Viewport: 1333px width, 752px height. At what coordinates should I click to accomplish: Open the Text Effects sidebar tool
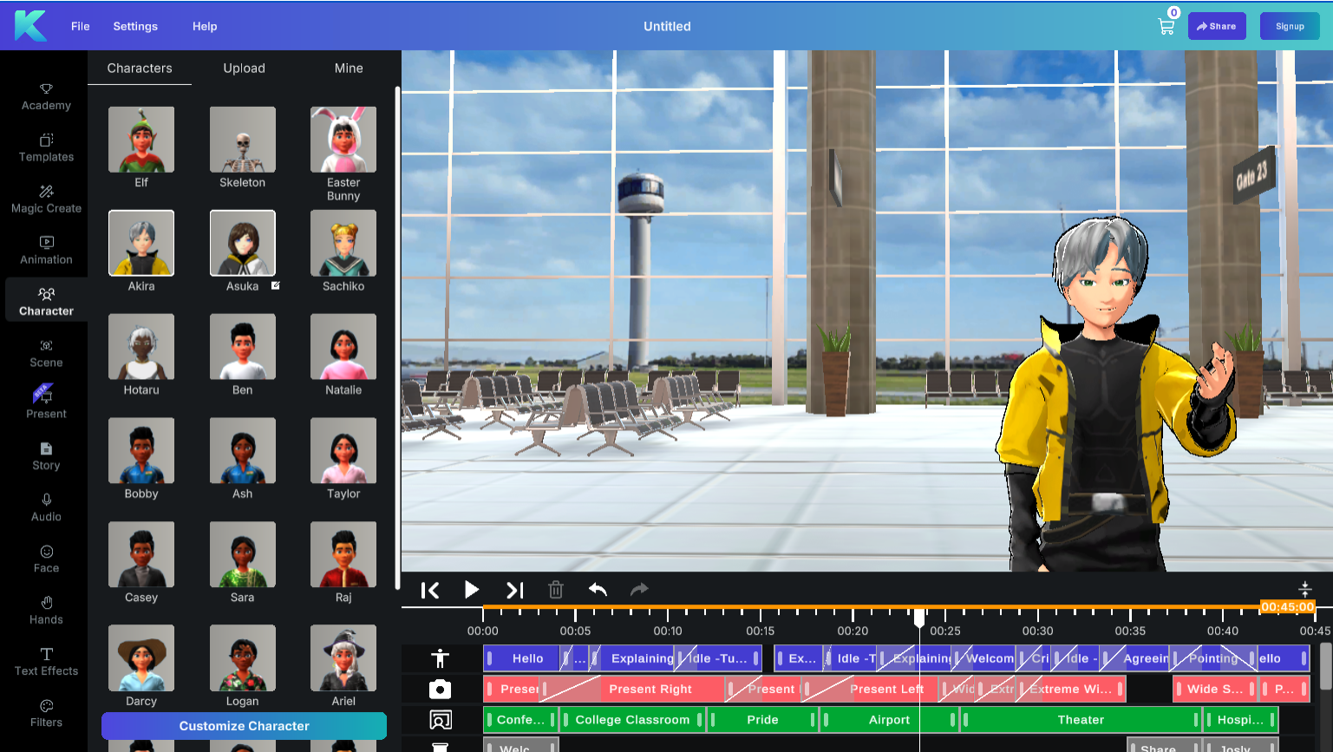coord(46,661)
